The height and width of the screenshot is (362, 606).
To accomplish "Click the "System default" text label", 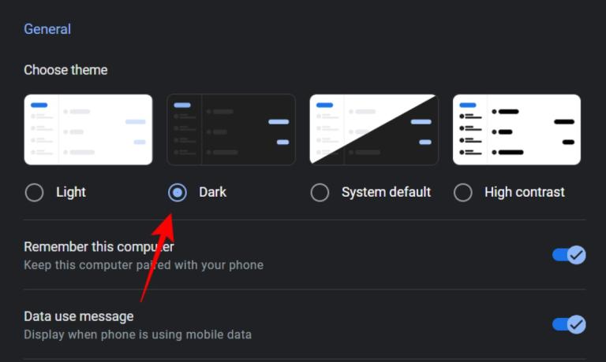I will coord(386,192).
